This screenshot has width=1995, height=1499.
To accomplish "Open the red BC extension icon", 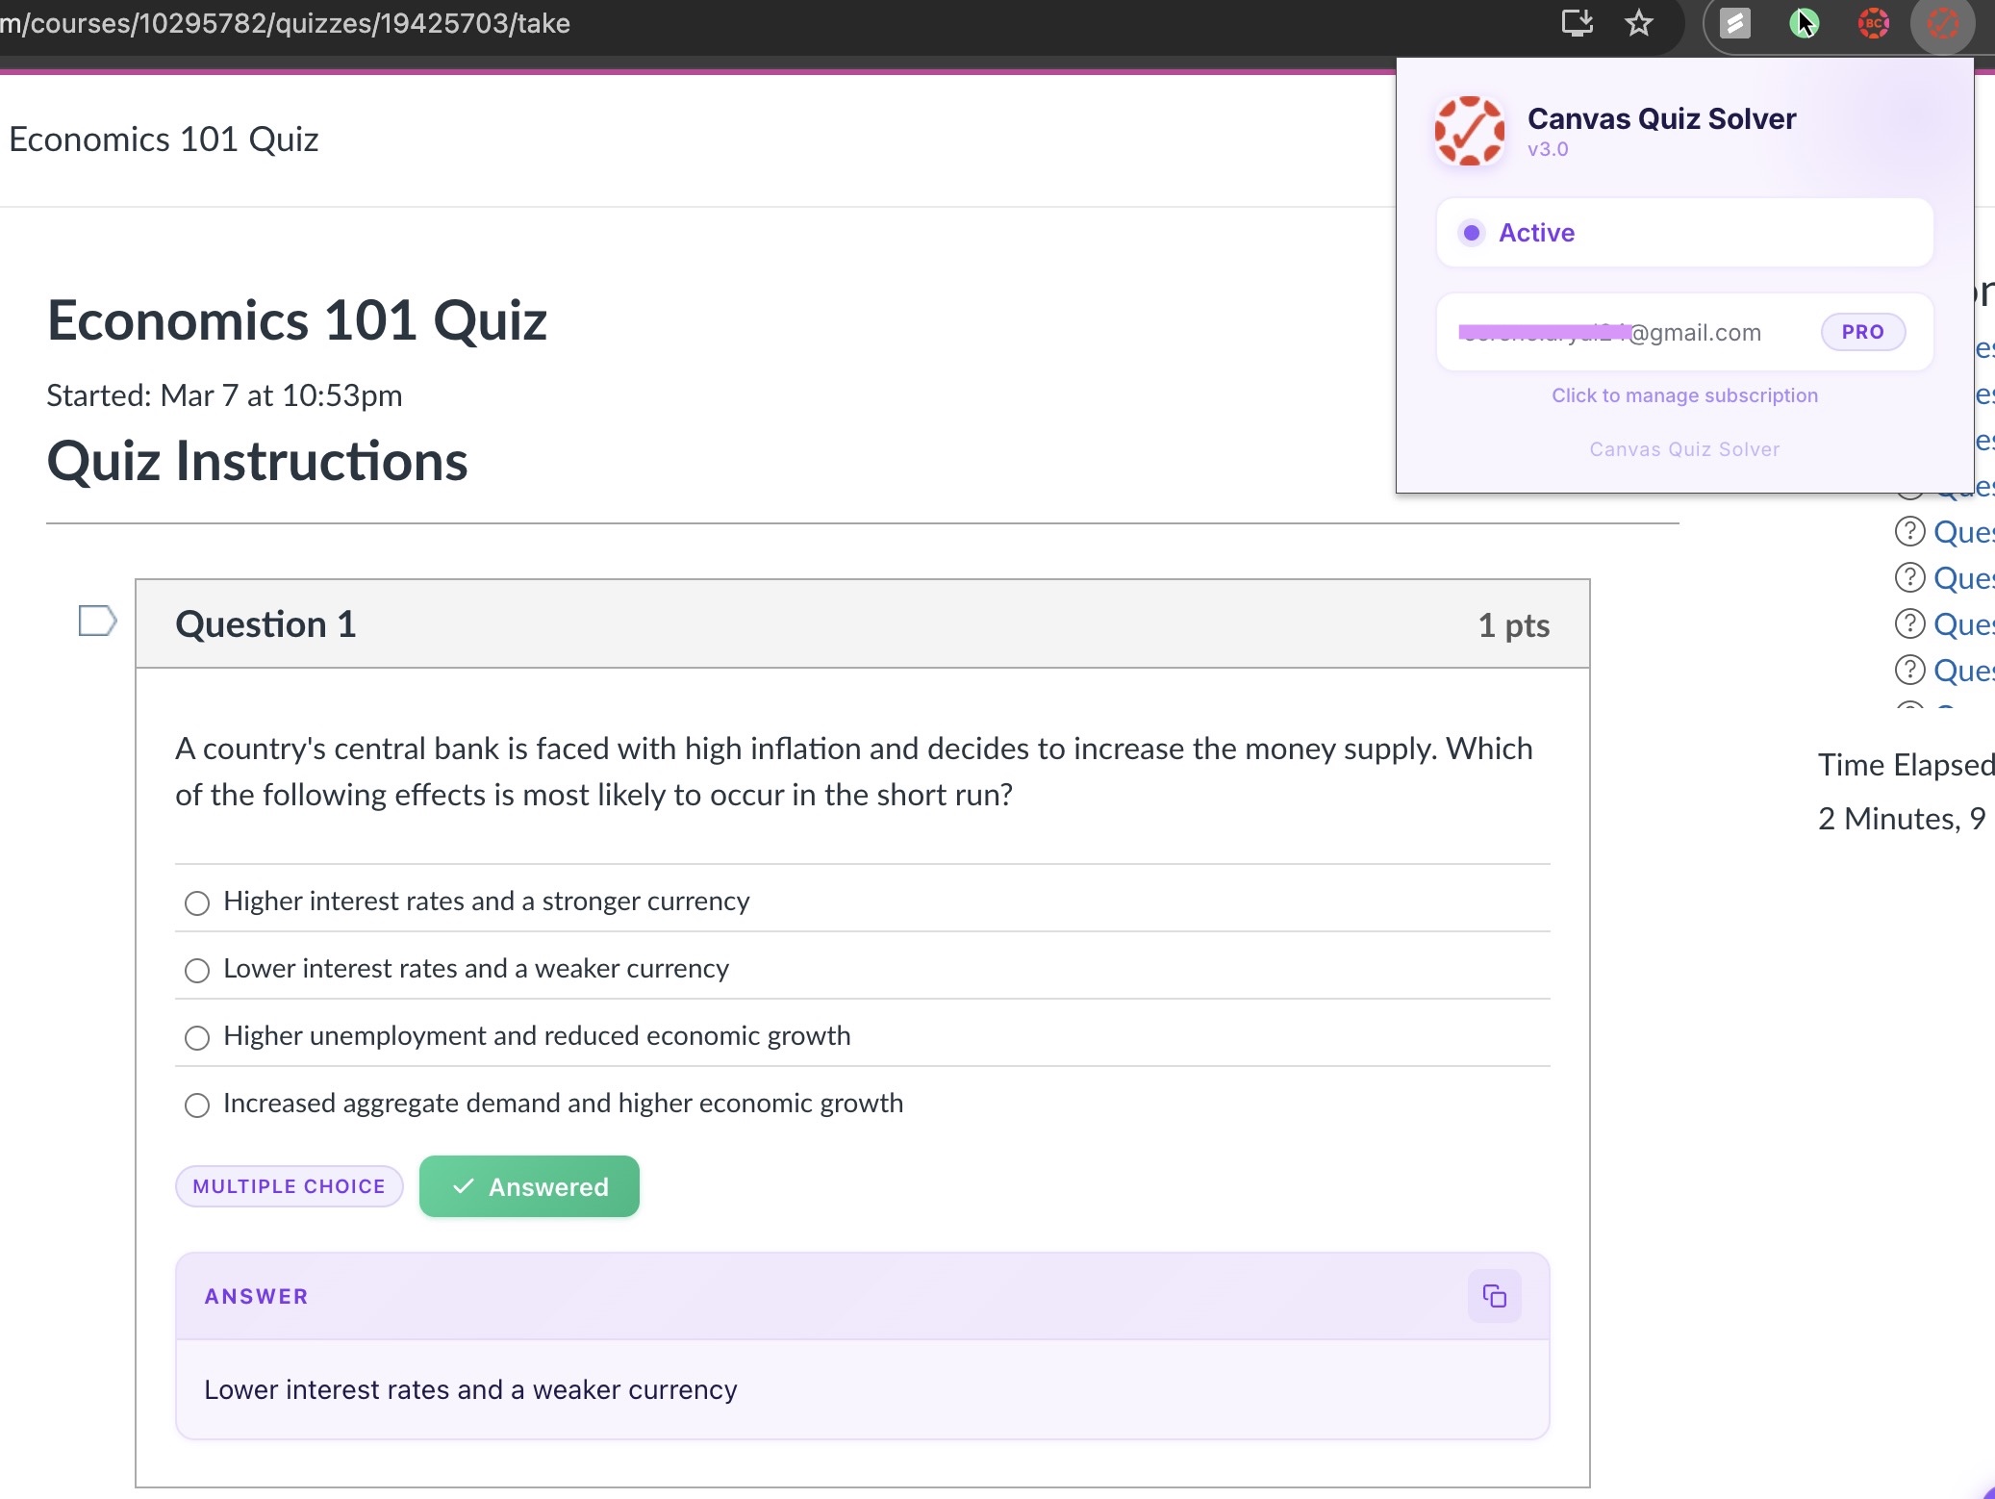I will tap(1873, 22).
